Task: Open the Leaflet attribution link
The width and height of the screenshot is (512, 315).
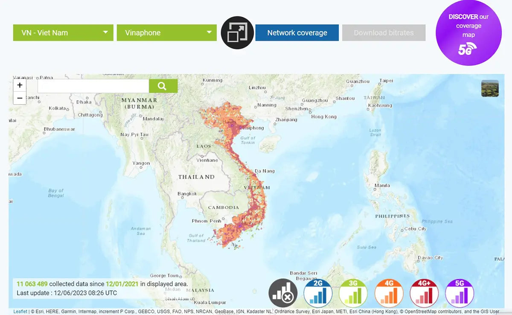Action: pos(20,312)
